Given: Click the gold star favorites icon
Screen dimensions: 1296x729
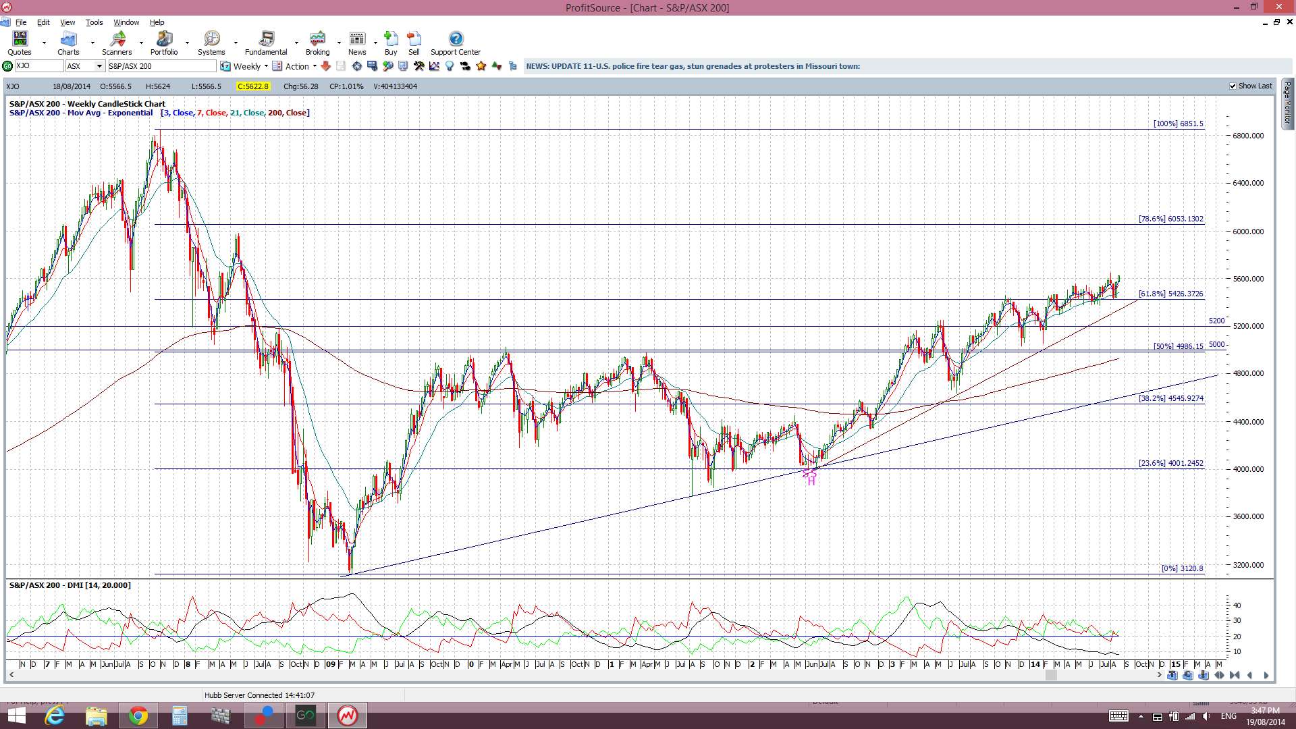Looking at the screenshot, I should (x=481, y=66).
